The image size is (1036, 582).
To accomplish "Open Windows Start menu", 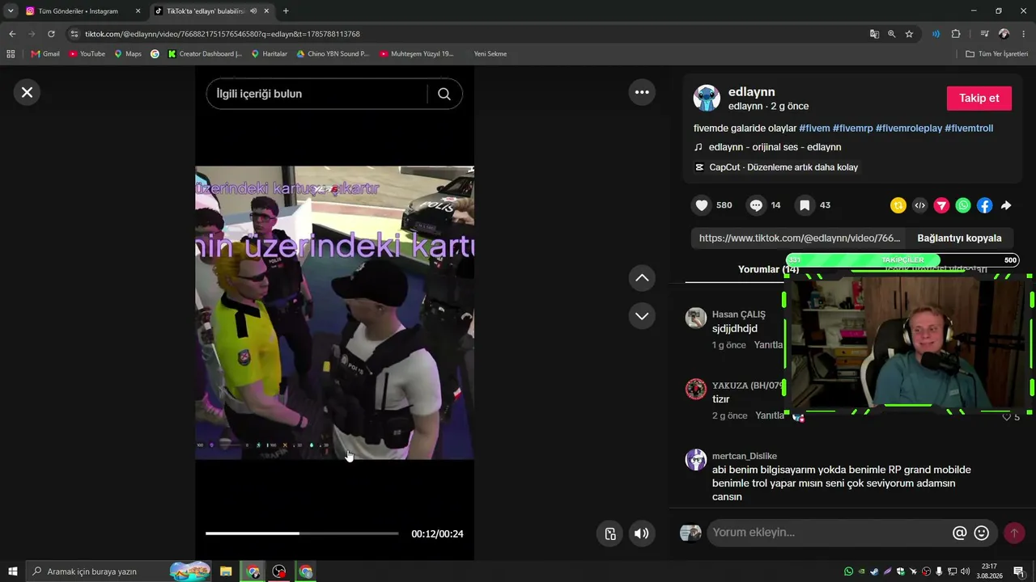I will (x=12, y=571).
